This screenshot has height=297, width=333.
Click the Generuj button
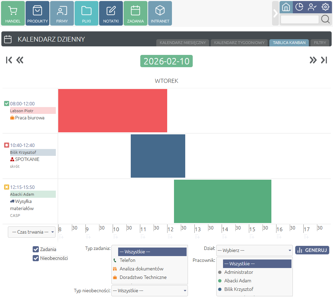312,250
